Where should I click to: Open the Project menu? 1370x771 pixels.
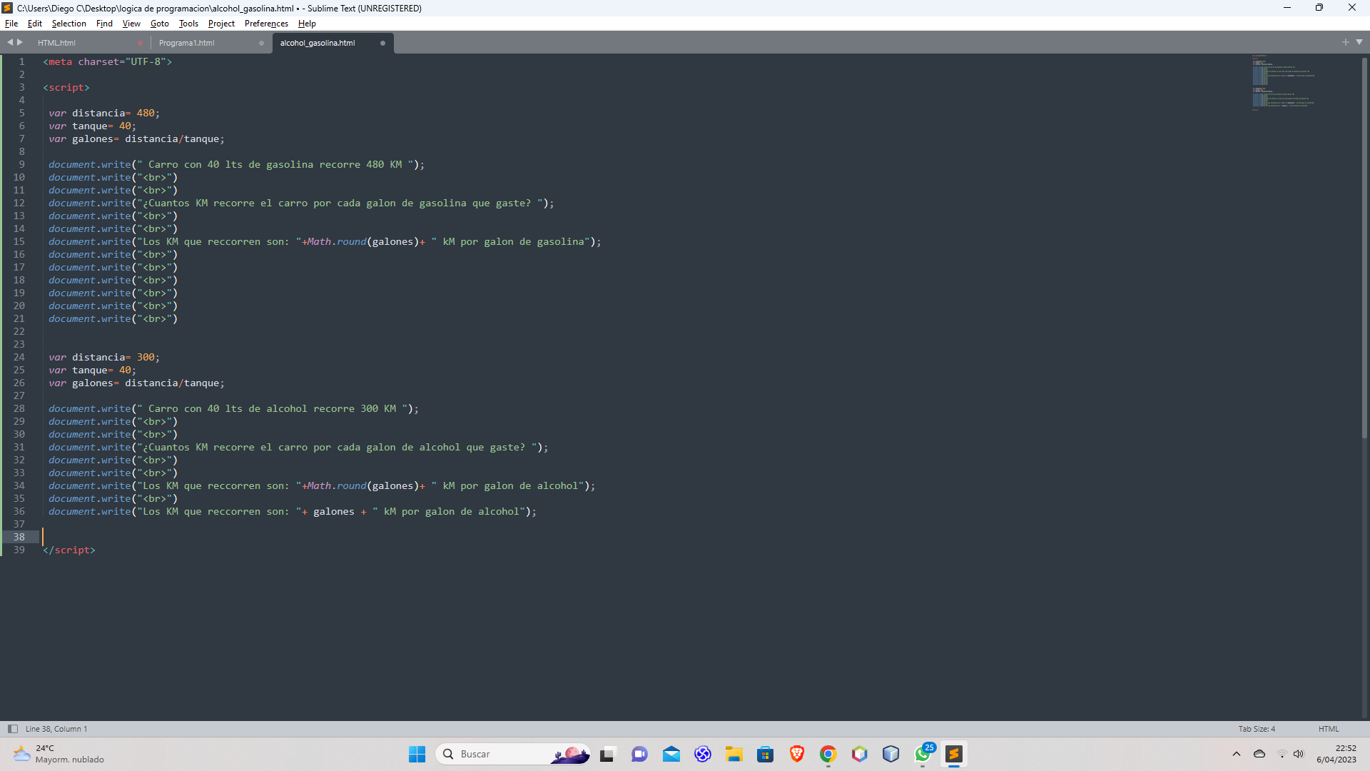[221, 24]
